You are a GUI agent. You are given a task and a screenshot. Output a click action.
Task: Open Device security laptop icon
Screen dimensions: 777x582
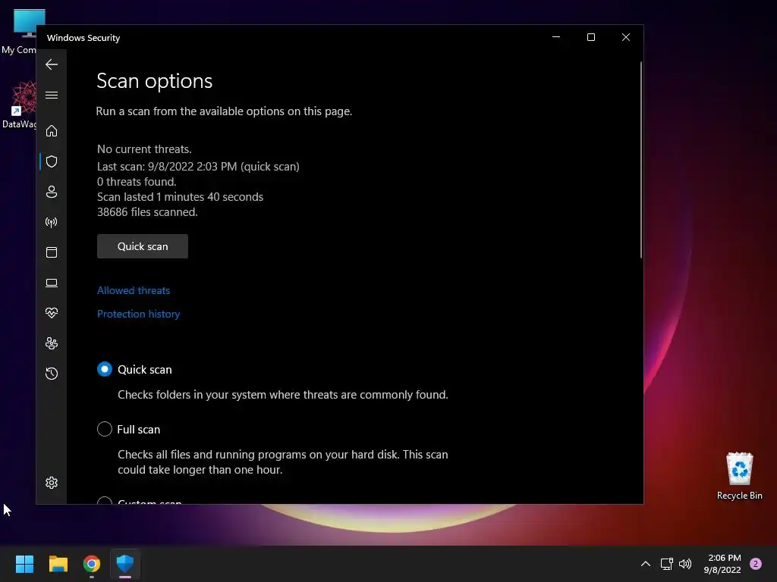click(52, 283)
